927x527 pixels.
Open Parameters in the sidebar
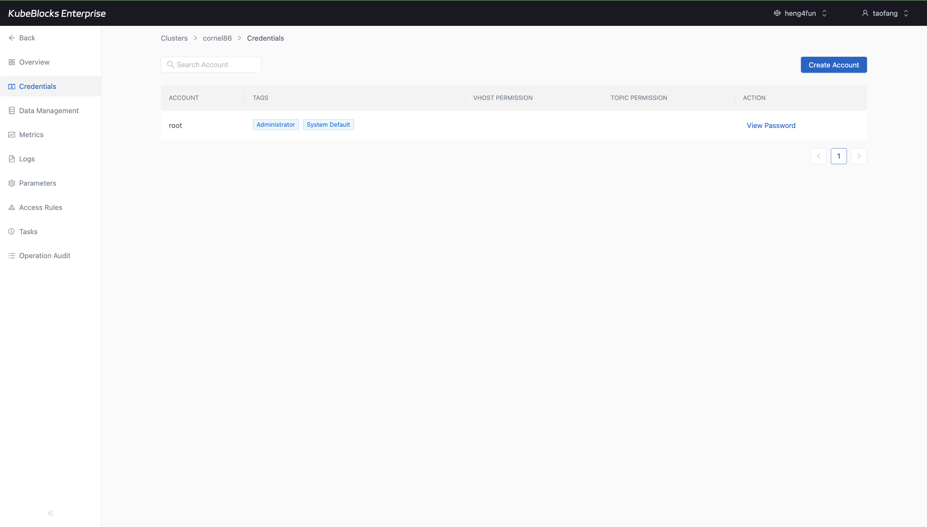51,183
